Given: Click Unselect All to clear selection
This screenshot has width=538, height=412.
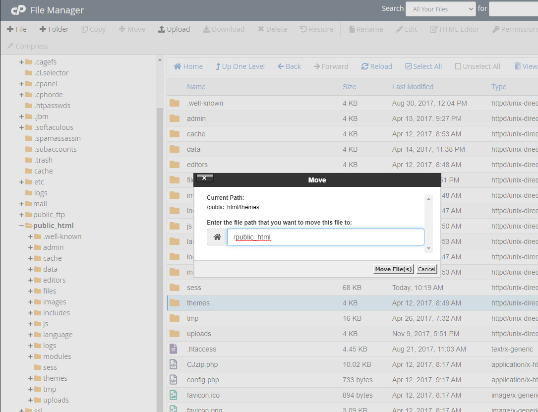Looking at the screenshot, I should coord(477,66).
